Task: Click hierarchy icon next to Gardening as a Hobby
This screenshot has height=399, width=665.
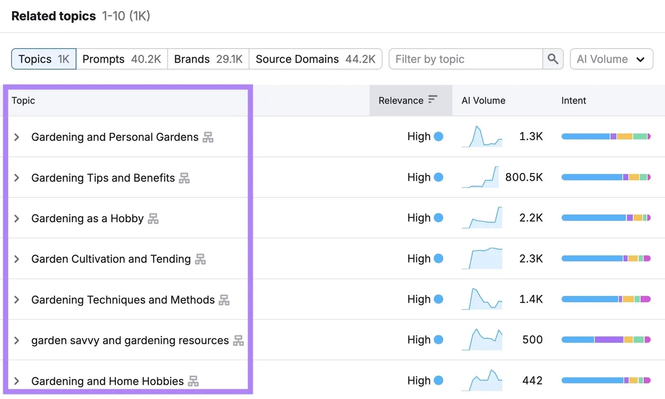Action: coord(153,218)
